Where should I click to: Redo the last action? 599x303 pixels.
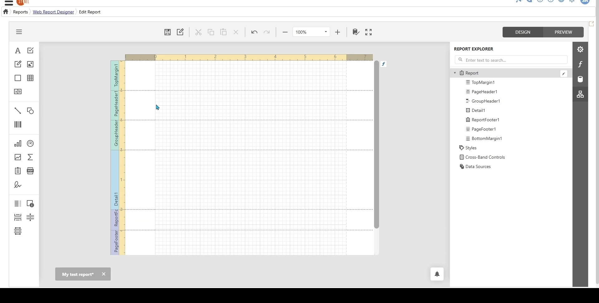(x=267, y=32)
